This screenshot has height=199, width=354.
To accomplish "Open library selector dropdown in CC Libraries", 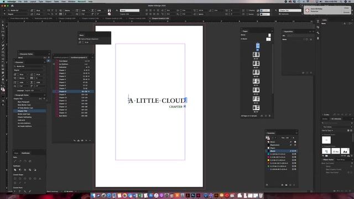I will click(x=337, y=127).
